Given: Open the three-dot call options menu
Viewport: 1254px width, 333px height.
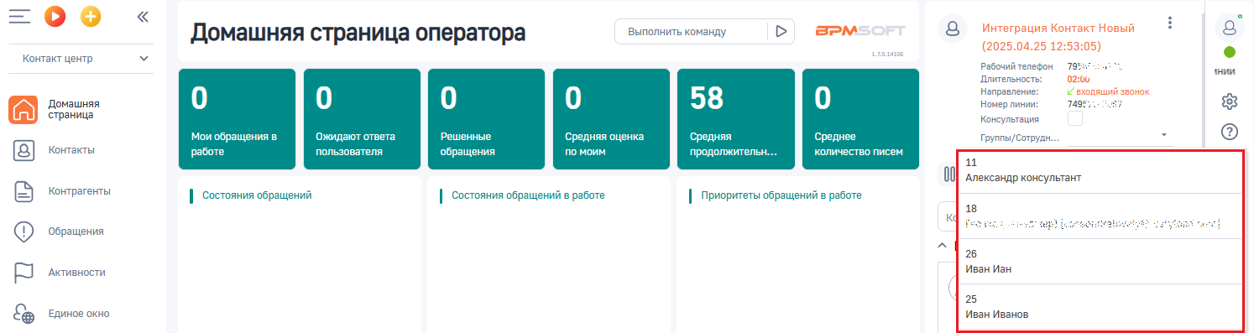Looking at the screenshot, I should (1170, 23).
